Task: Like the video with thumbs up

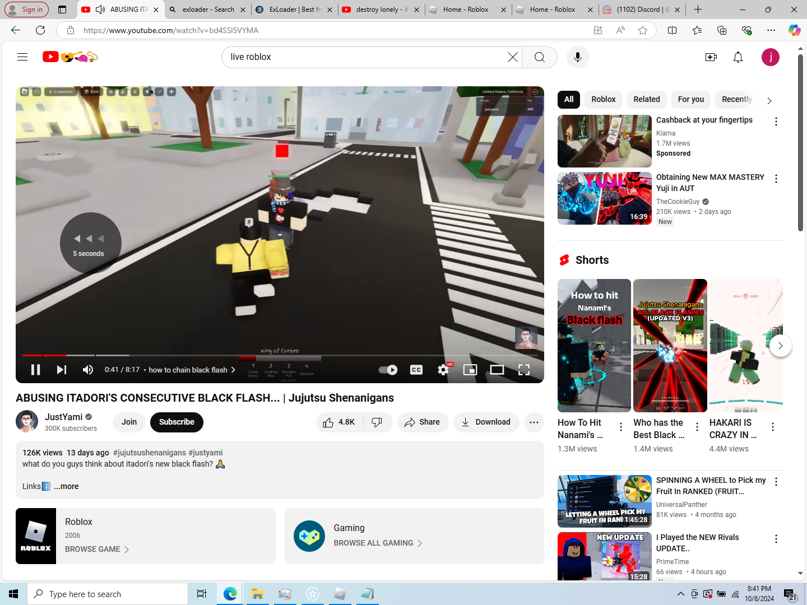Action: click(340, 422)
